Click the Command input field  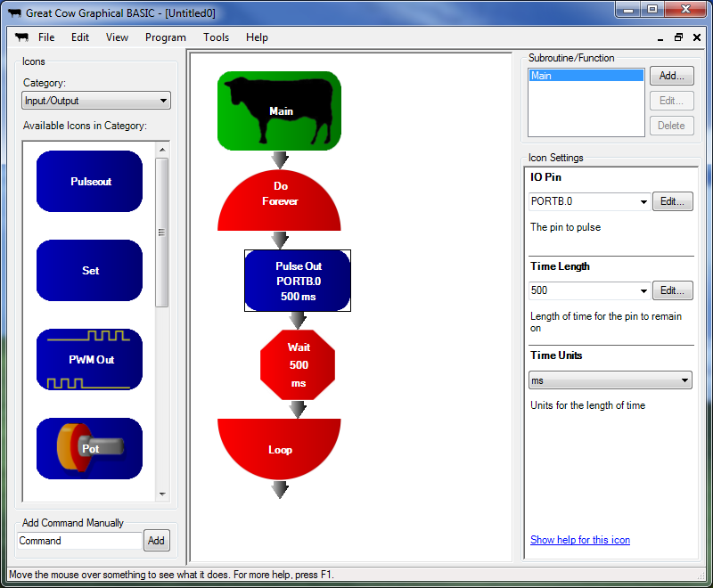point(78,541)
